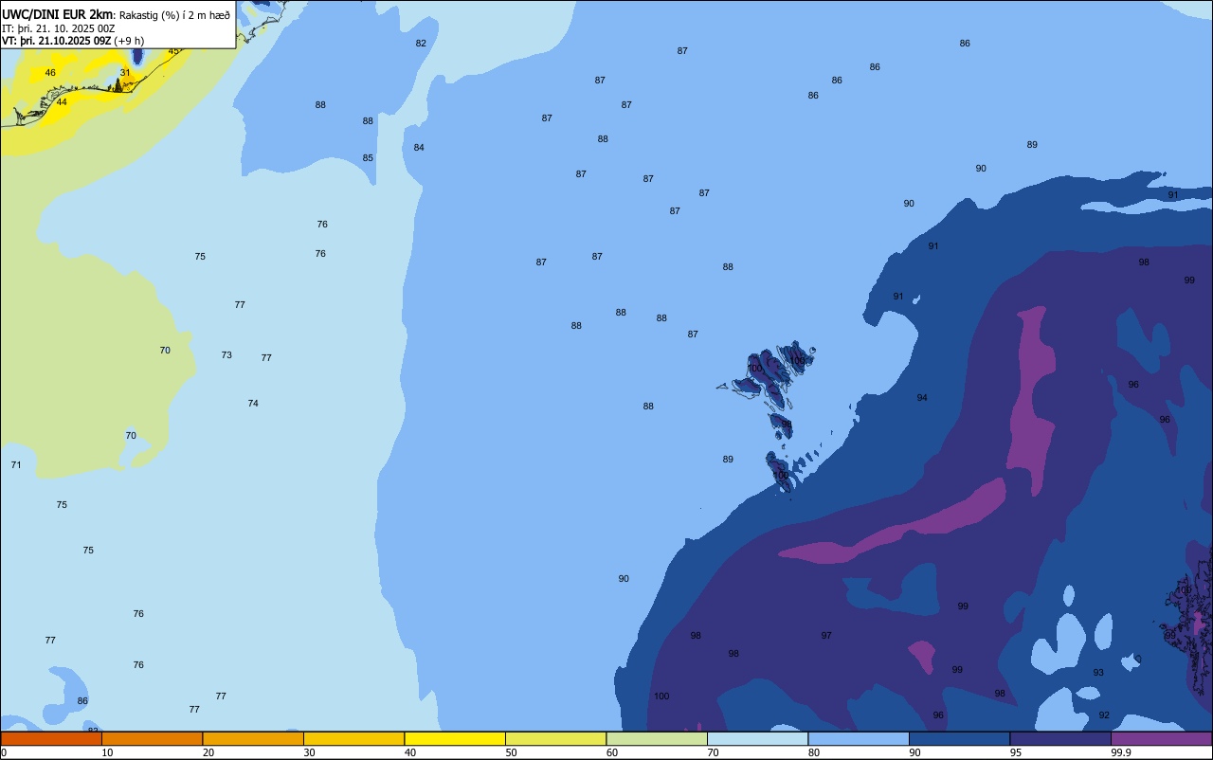Click humidity value 74 on the map
1213x760 pixels.
click(253, 404)
